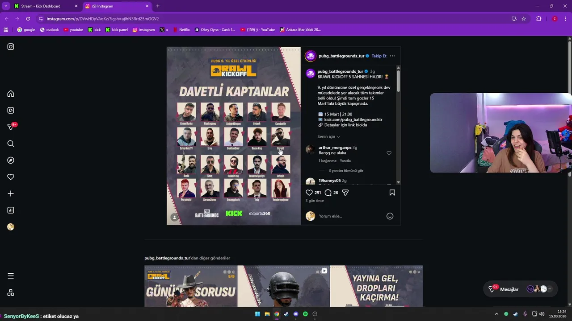The height and width of the screenshot is (321, 572).
Task: Open post options three-dot menu
Action: tap(392, 56)
